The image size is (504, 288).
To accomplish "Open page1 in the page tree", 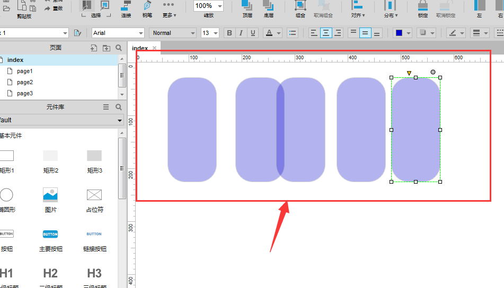I will pyautogui.click(x=24, y=71).
